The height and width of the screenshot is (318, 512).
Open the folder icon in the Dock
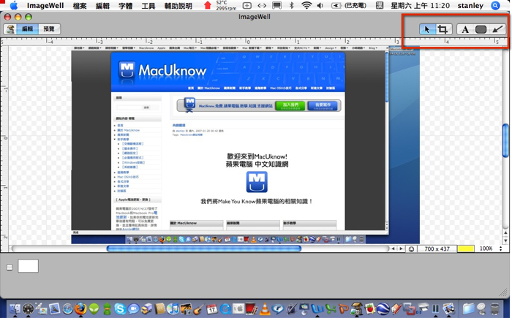tap(468, 308)
